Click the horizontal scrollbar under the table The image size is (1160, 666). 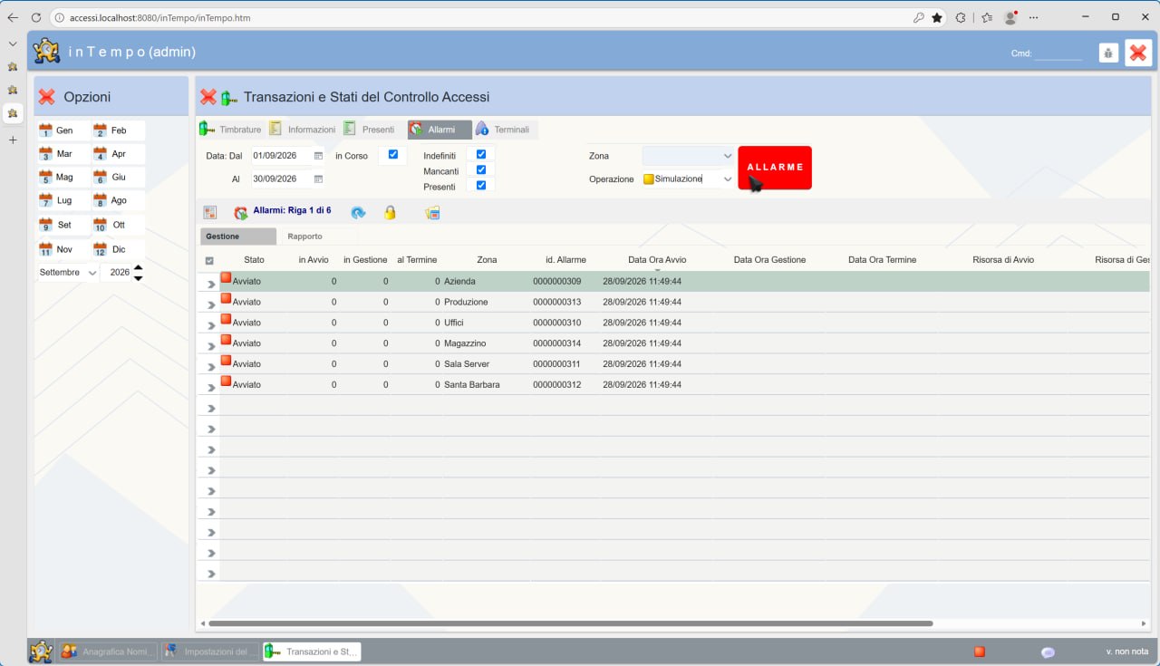pyautogui.click(x=571, y=623)
